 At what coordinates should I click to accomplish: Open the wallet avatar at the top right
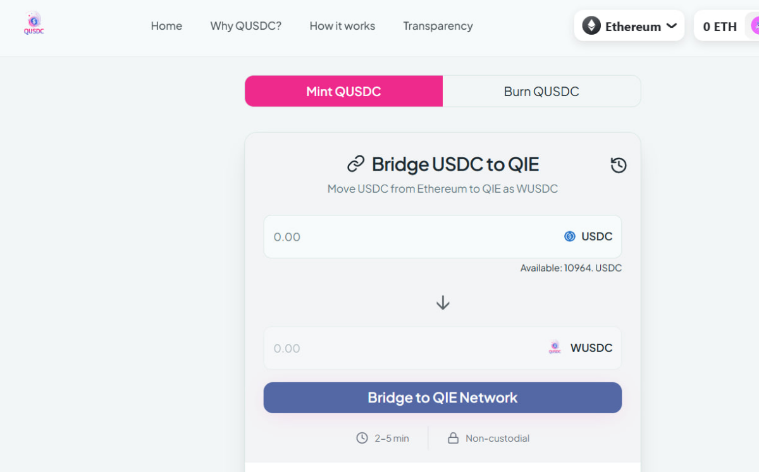click(755, 26)
